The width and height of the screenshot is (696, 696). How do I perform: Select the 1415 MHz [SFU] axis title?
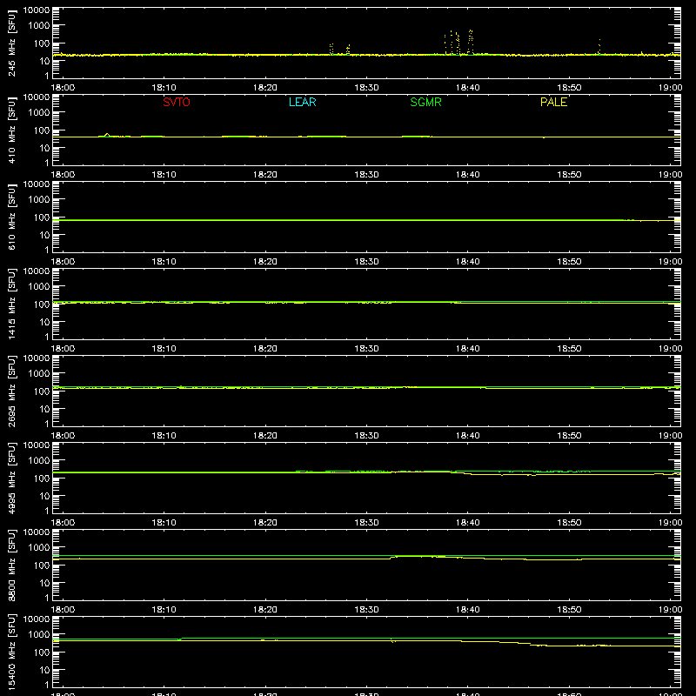[11, 304]
